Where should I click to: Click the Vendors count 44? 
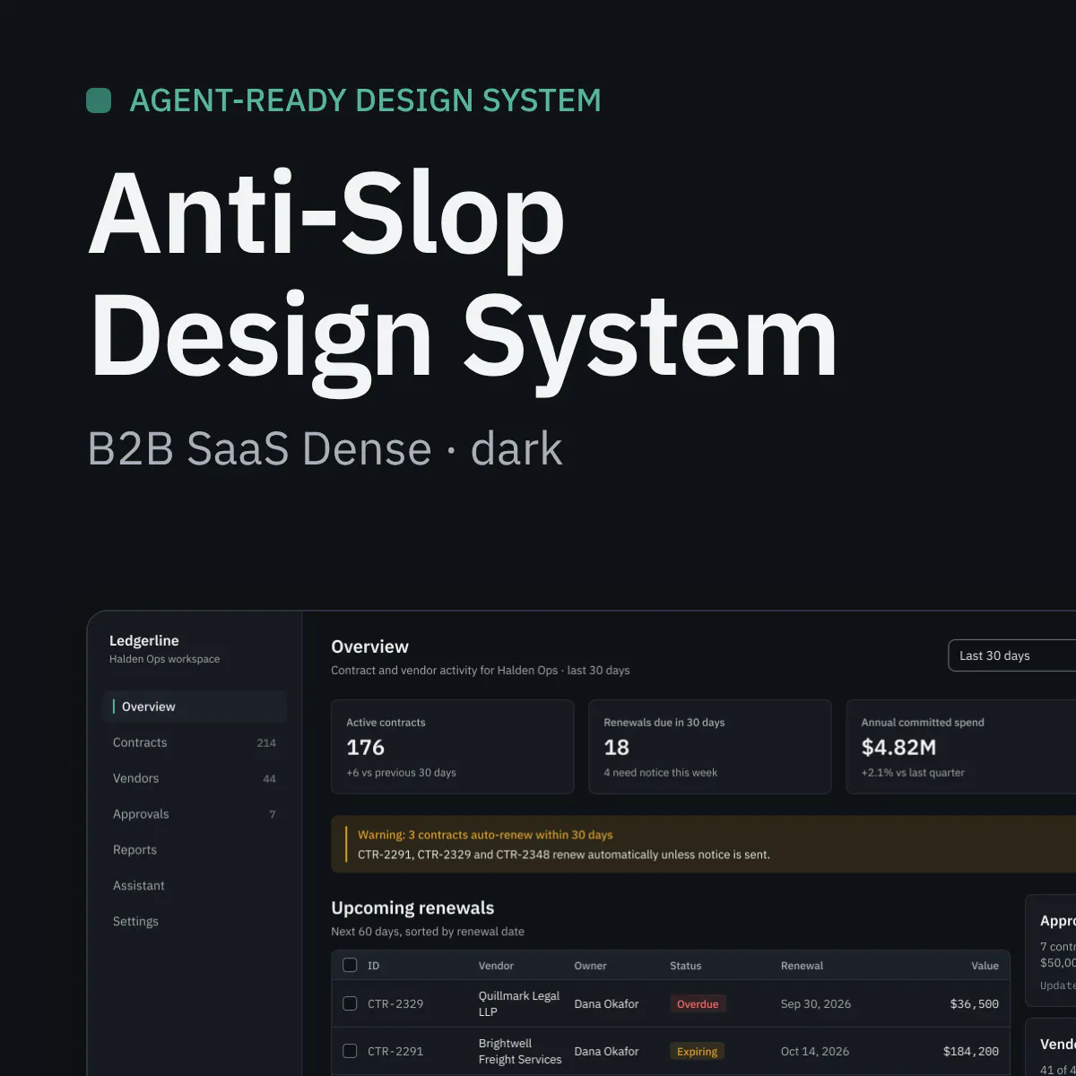pos(269,779)
